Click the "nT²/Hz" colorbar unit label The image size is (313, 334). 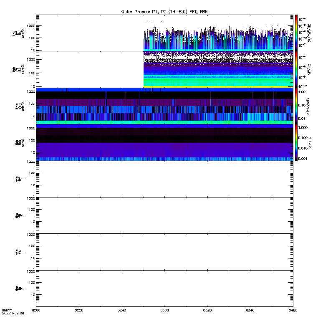[x=309, y=69]
